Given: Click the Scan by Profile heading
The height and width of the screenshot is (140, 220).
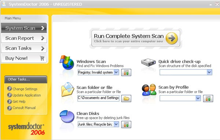Looking at the screenshot, I should tap(173, 87).
